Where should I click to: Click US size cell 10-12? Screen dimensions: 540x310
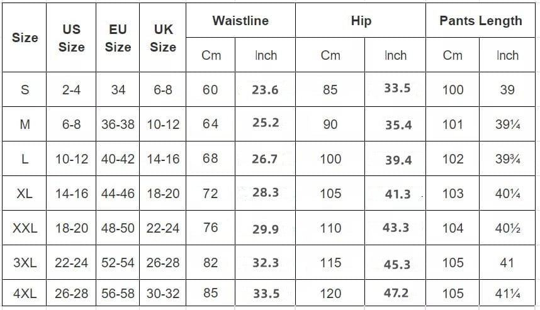72,159
